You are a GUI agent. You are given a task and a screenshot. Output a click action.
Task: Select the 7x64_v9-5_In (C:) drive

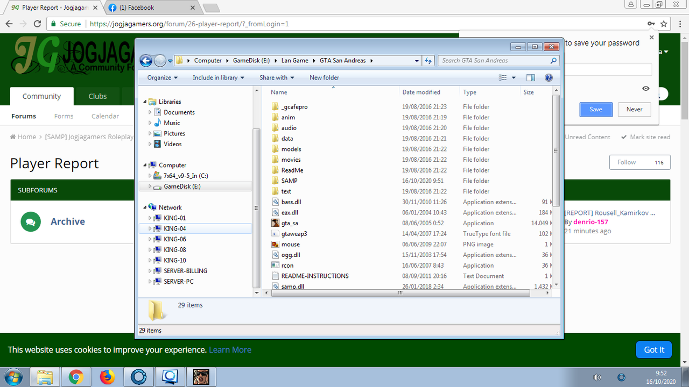click(x=186, y=176)
